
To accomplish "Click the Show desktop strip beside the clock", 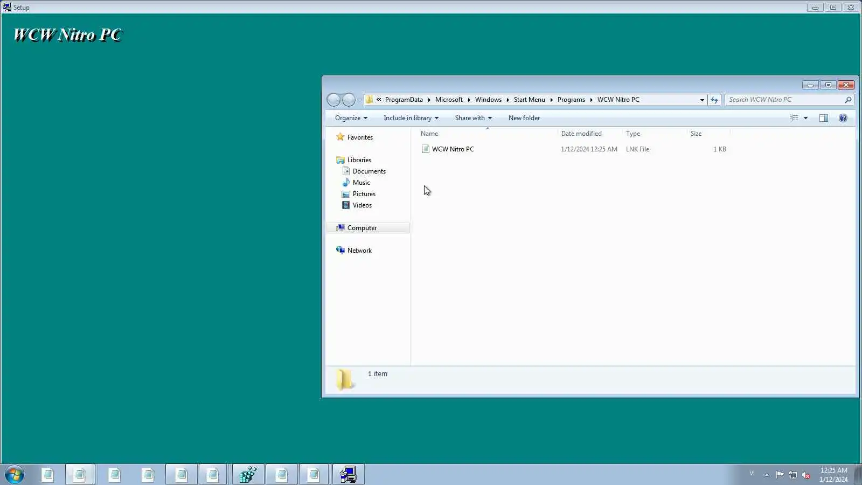I will pyautogui.click(x=858, y=475).
